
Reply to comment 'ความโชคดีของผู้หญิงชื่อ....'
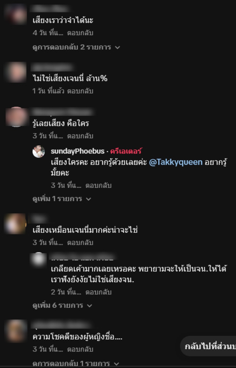coord(80,349)
